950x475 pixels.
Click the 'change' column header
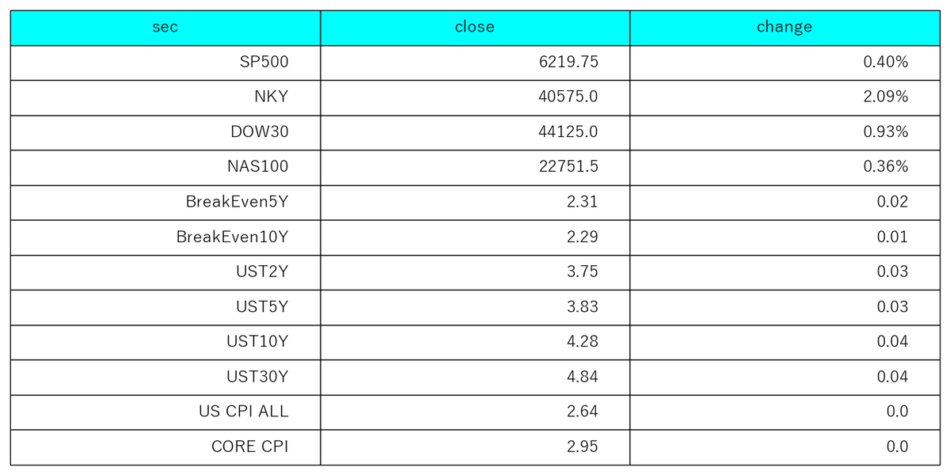785,28
